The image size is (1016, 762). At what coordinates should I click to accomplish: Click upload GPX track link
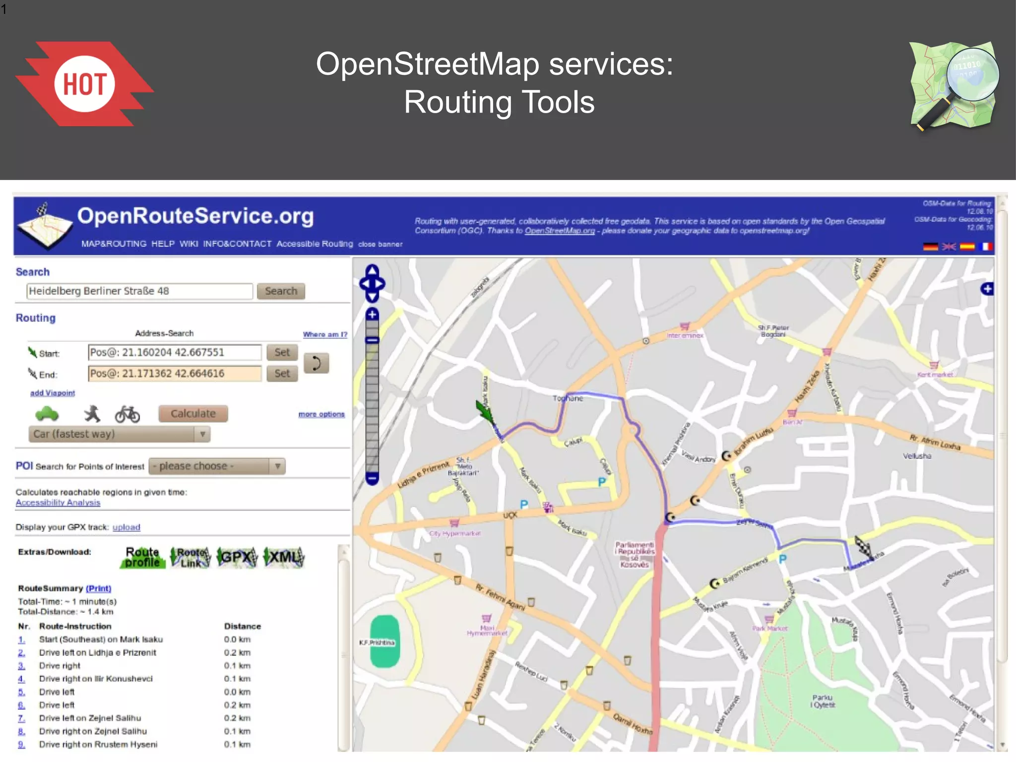(126, 527)
